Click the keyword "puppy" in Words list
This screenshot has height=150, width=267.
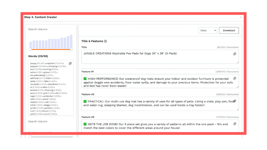coord(33,63)
